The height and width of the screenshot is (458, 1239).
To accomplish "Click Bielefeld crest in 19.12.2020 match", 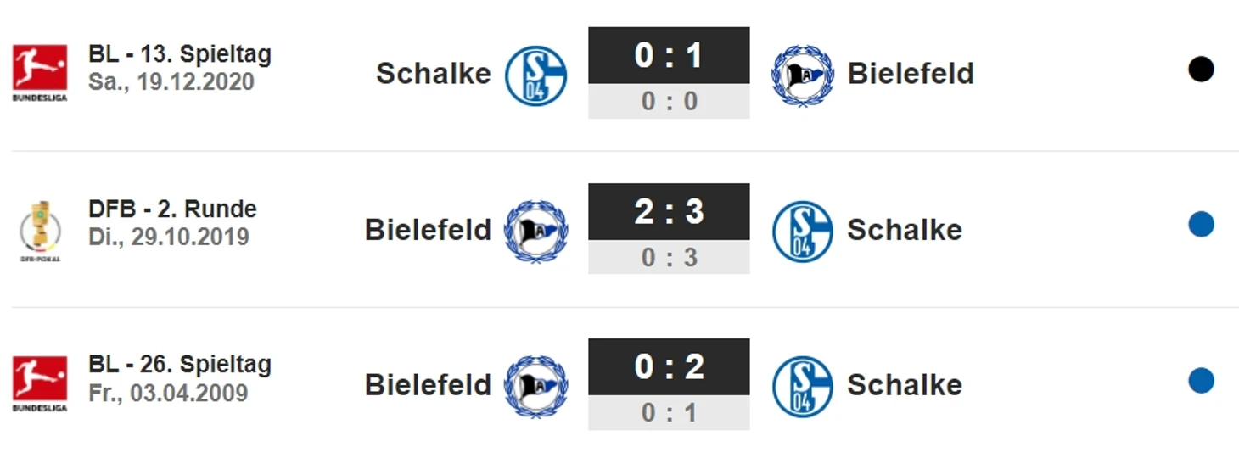I will pos(802,75).
